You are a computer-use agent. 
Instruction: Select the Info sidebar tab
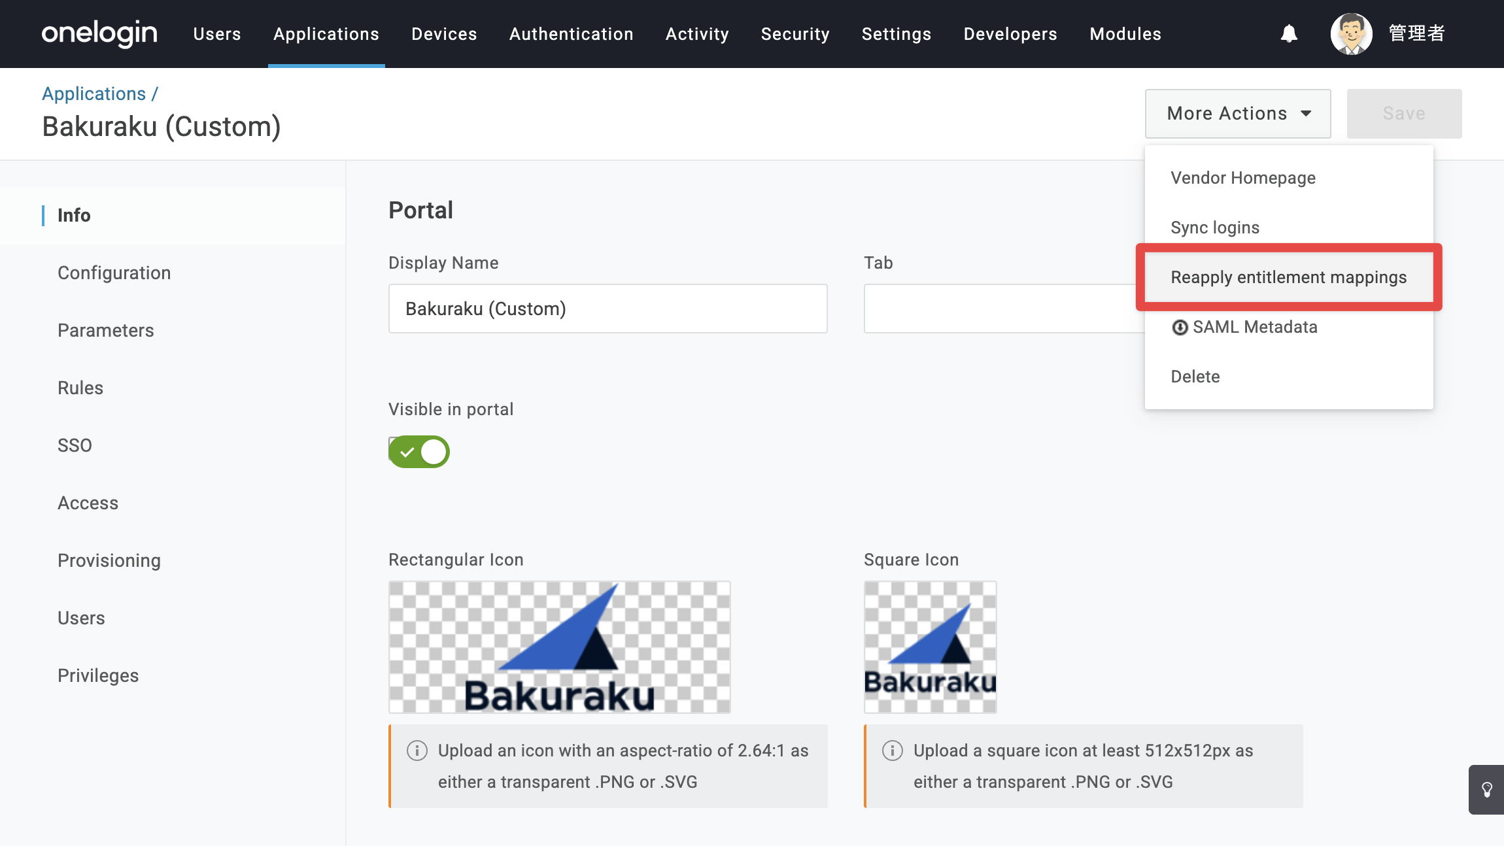173,216
